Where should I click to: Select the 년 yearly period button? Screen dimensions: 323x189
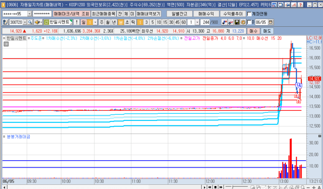point(114,22)
